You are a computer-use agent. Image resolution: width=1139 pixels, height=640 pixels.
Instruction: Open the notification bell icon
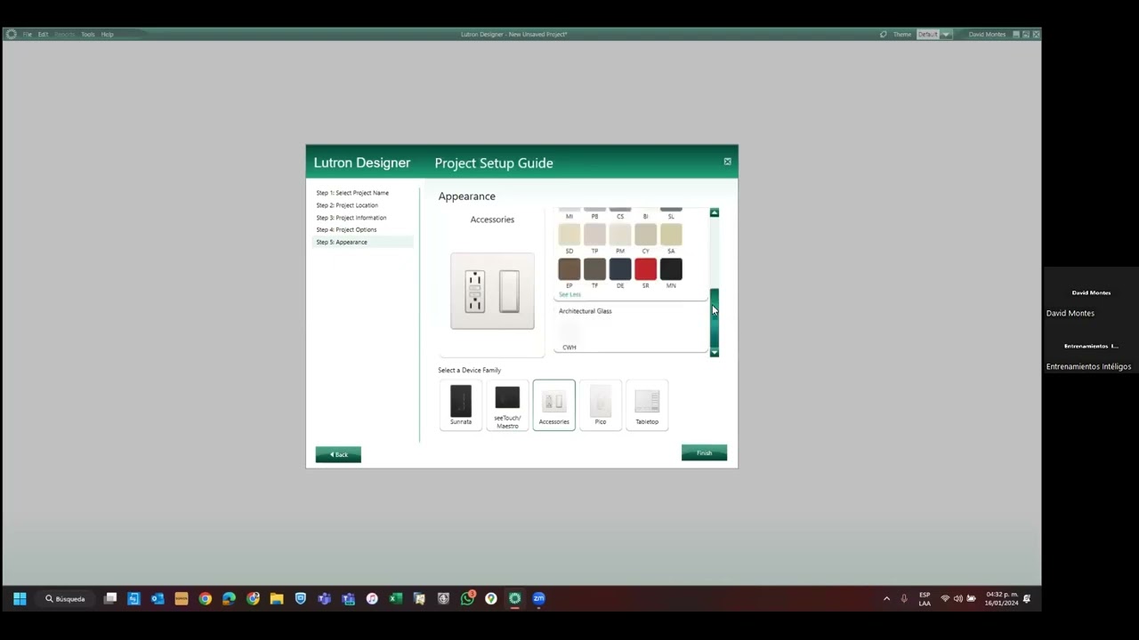coord(1027,598)
